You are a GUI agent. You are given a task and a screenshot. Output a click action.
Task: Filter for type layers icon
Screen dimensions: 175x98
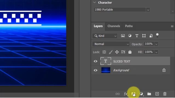(x=137, y=36)
